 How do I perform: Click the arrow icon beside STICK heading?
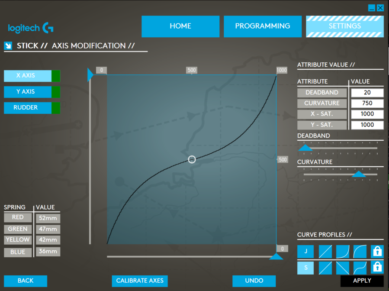click(x=8, y=46)
